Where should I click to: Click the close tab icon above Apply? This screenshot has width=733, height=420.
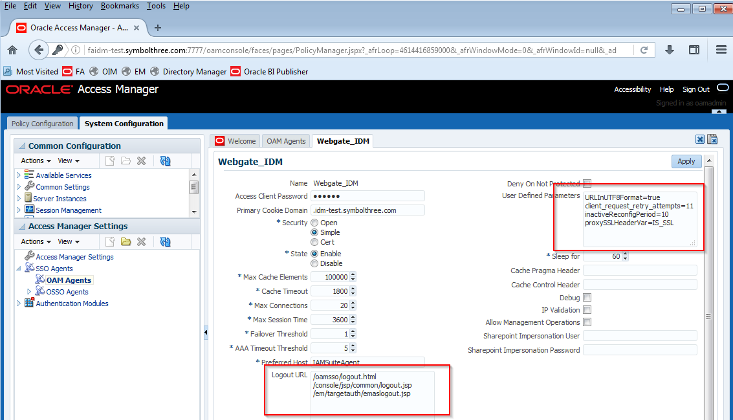(x=700, y=139)
